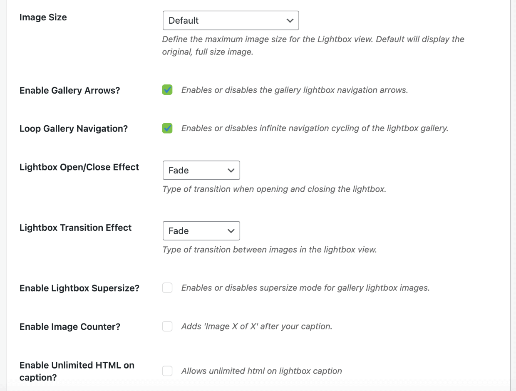This screenshot has height=391, width=516.
Task: Click the Loop Gallery Navigation? label
Action: (74, 129)
